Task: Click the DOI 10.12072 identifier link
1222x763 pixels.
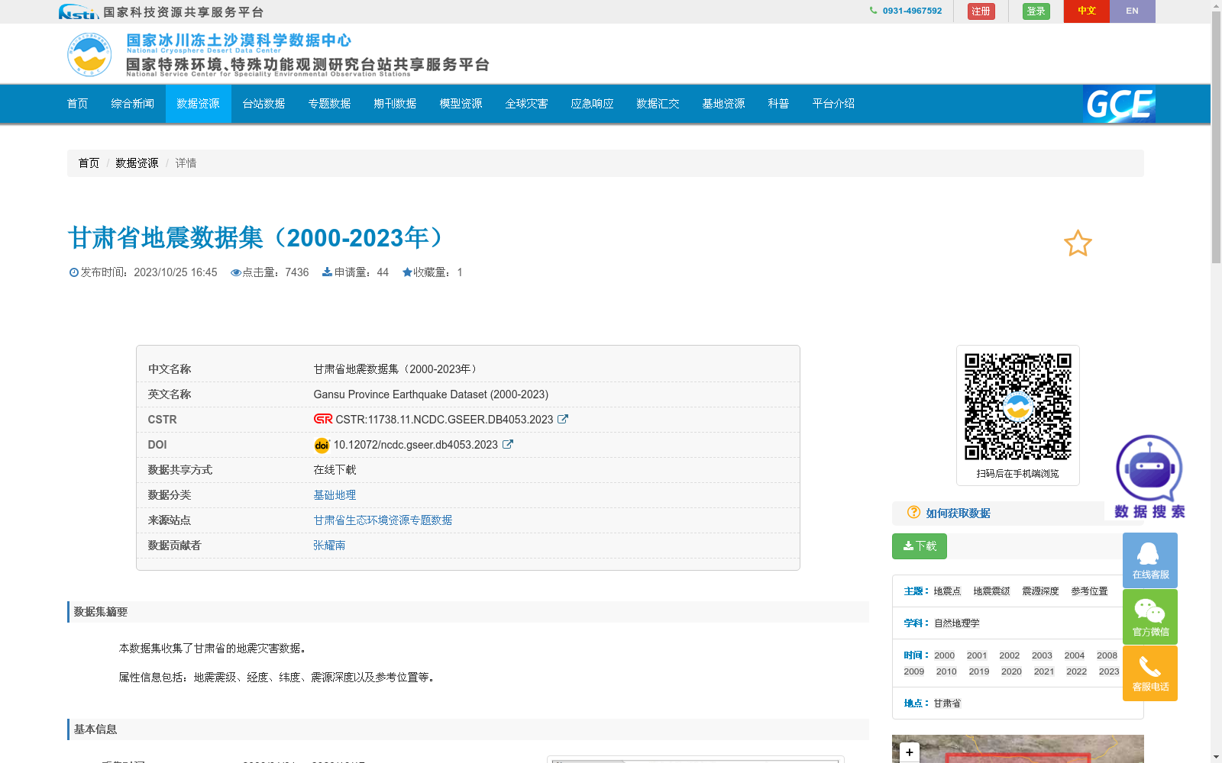Action: pyautogui.click(x=415, y=445)
